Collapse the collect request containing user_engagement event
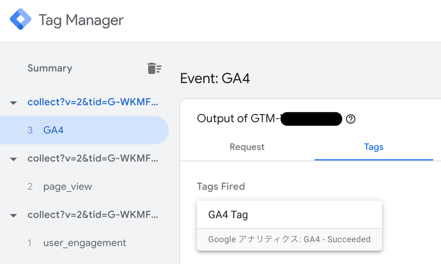The height and width of the screenshot is (264, 441). (13, 215)
